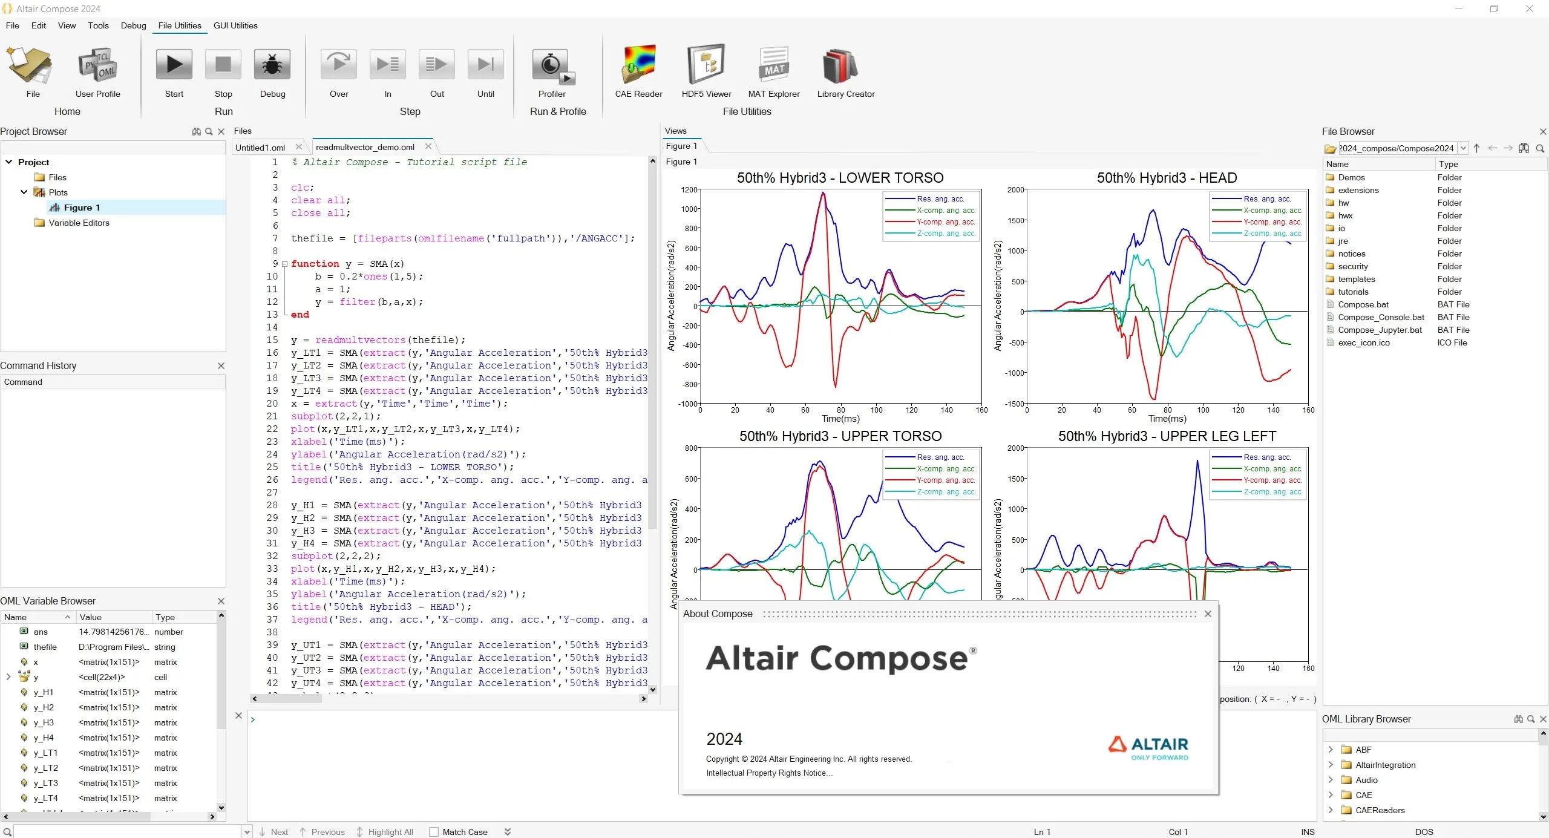Open the View menu
This screenshot has width=1549, height=838.
coord(67,25)
